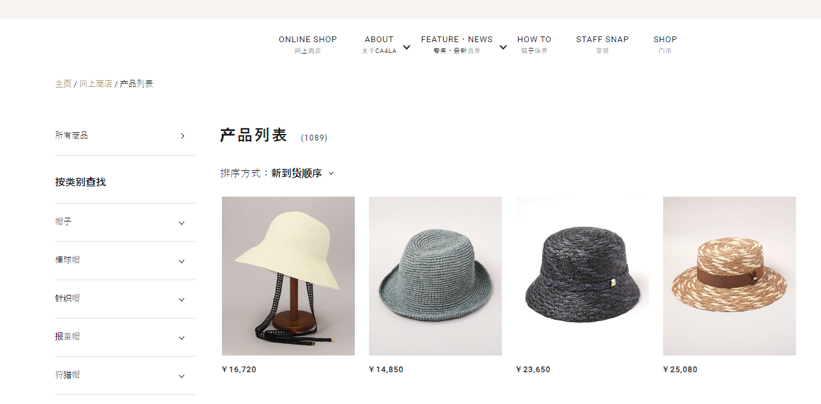Click the 主页 breadcrumb link
The height and width of the screenshot is (404, 821).
(x=63, y=84)
